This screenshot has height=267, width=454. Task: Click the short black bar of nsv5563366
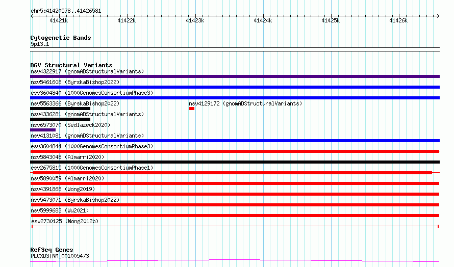coord(60,109)
